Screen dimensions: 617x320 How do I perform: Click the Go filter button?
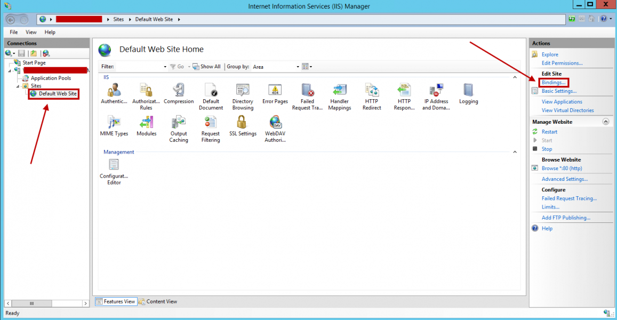coord(177,67)
